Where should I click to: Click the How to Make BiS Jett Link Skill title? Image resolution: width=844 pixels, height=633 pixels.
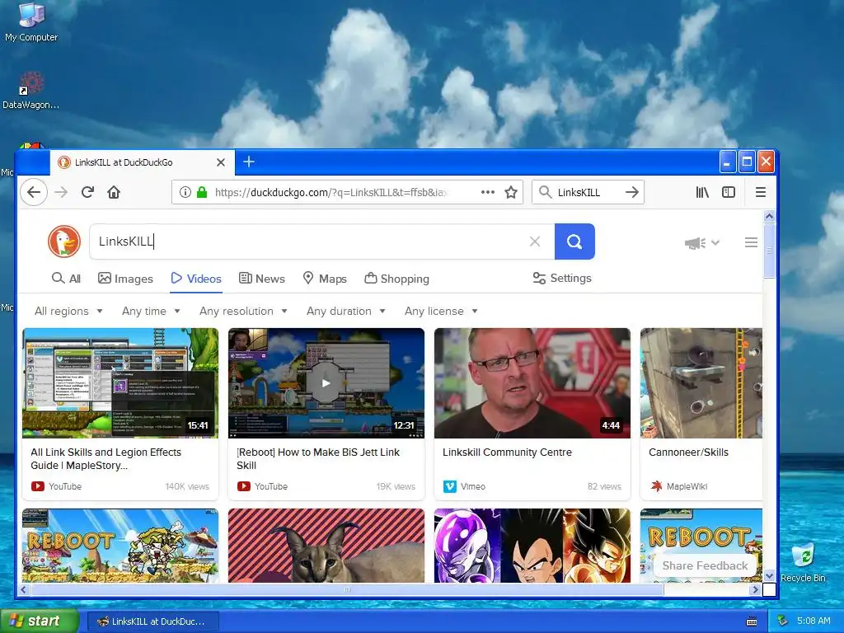[318, 458]
